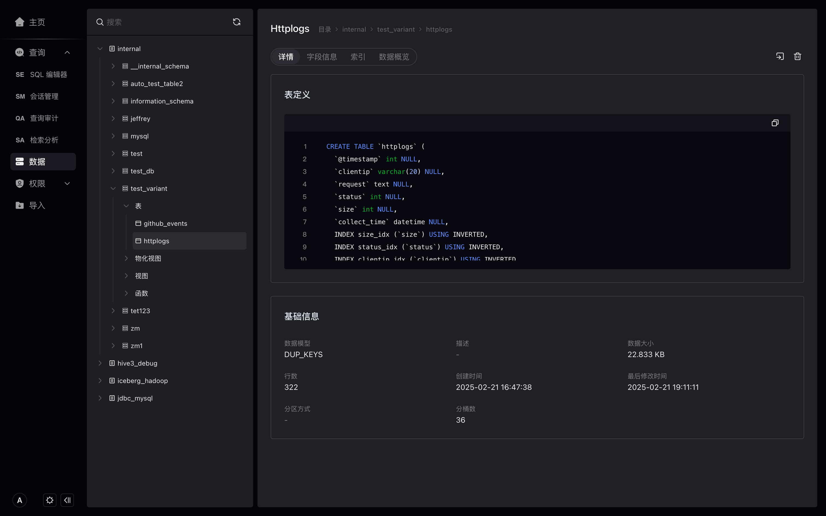Collapse the test_variant database chevron
The width and height of the screenshot is (826, 516).
[x=113, y=188]
